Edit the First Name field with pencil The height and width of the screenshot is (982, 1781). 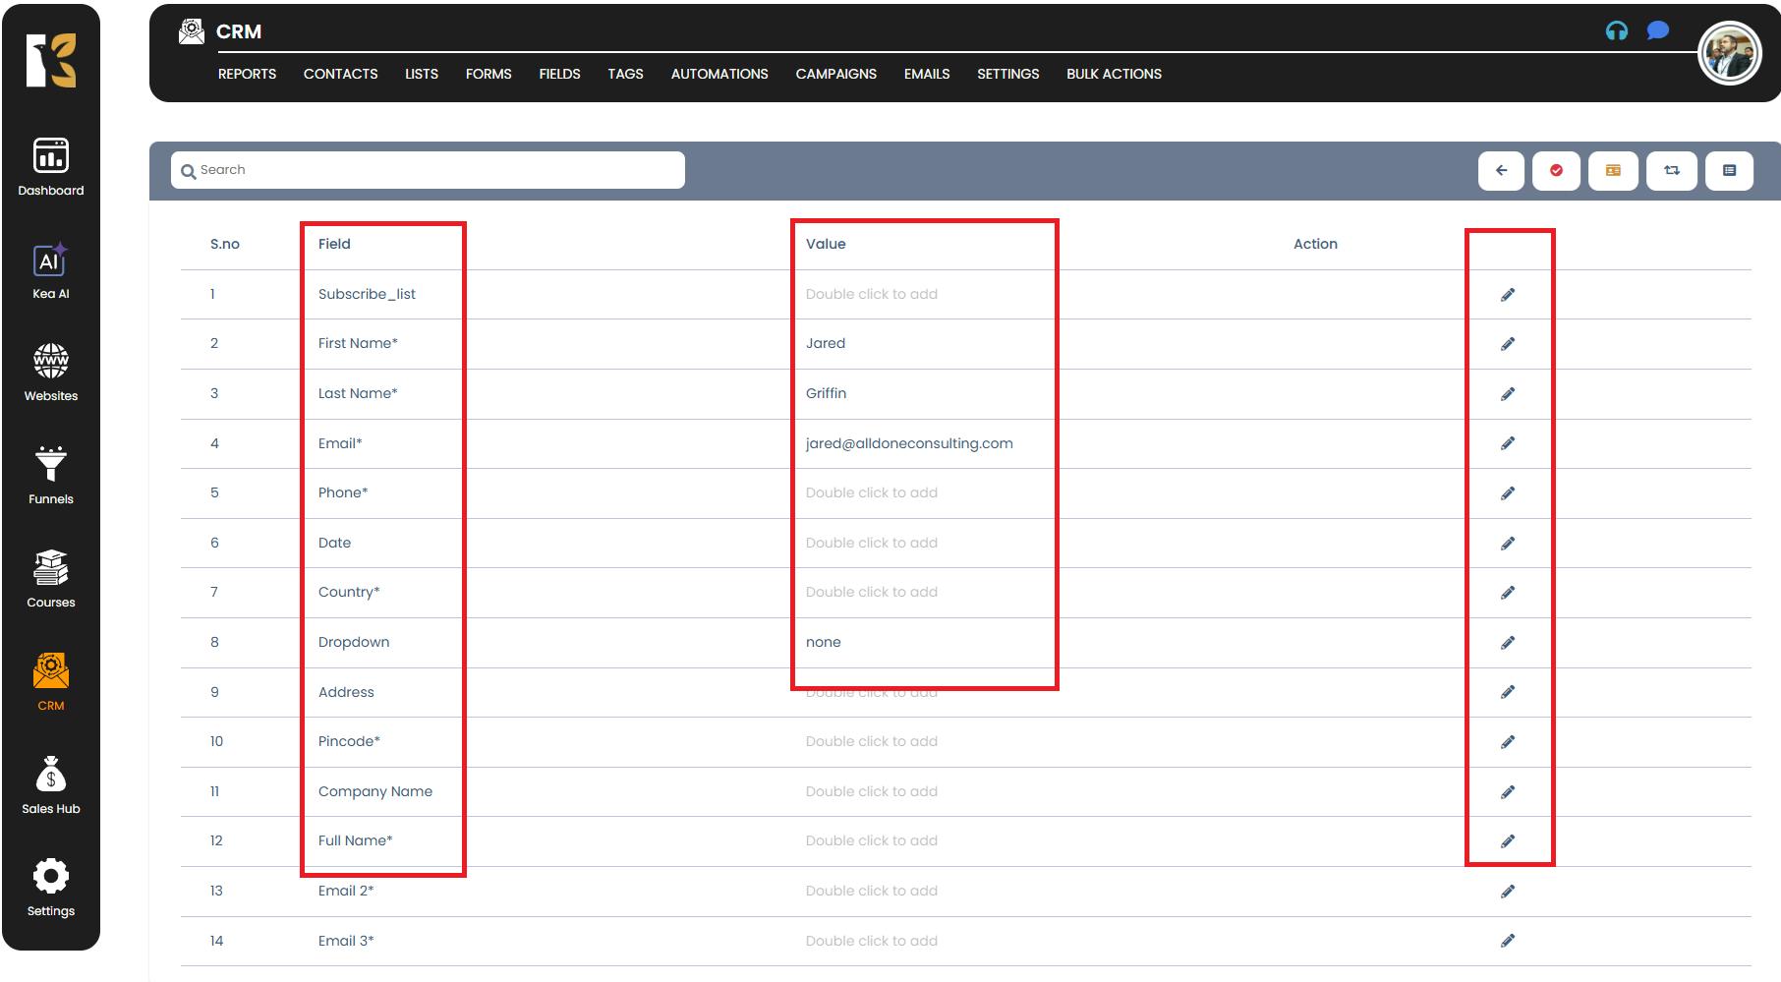pos(1508,344)
